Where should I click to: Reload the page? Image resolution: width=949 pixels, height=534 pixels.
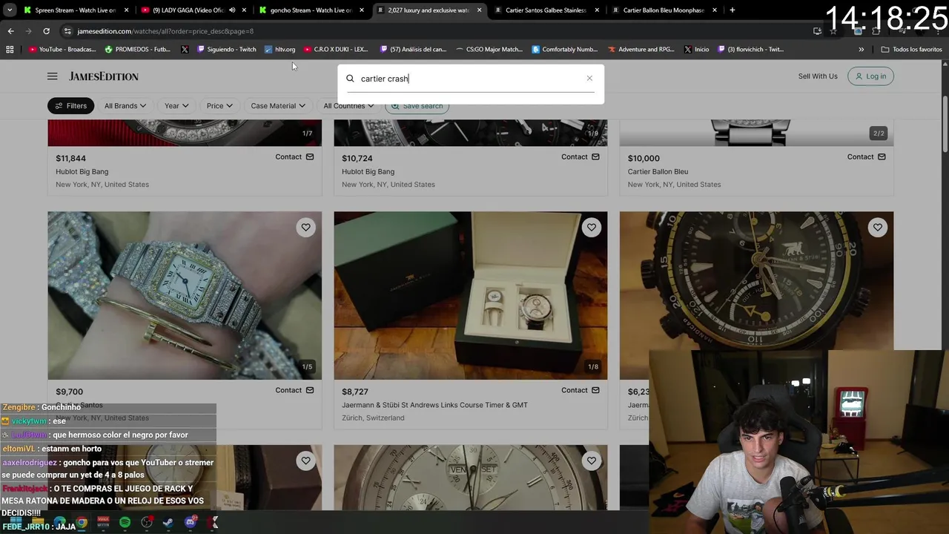46,31
